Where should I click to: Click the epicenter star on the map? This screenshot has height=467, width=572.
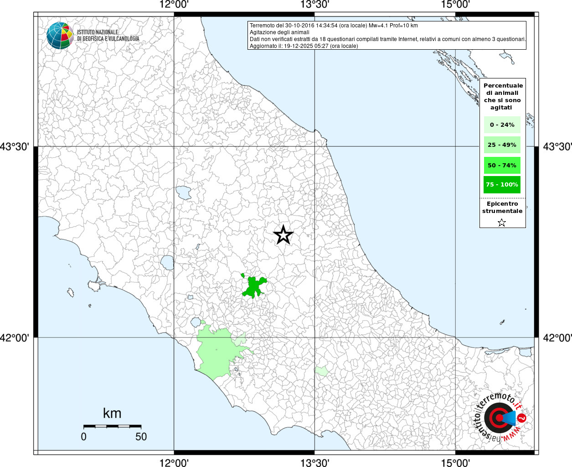coord(283,235)
